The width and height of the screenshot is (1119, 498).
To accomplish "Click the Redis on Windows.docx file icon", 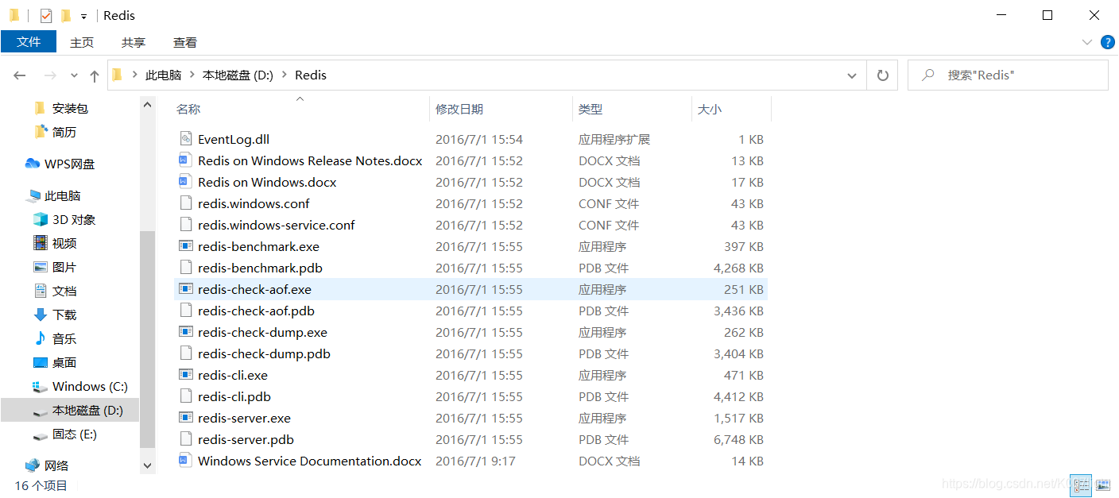I will [186, 182].
